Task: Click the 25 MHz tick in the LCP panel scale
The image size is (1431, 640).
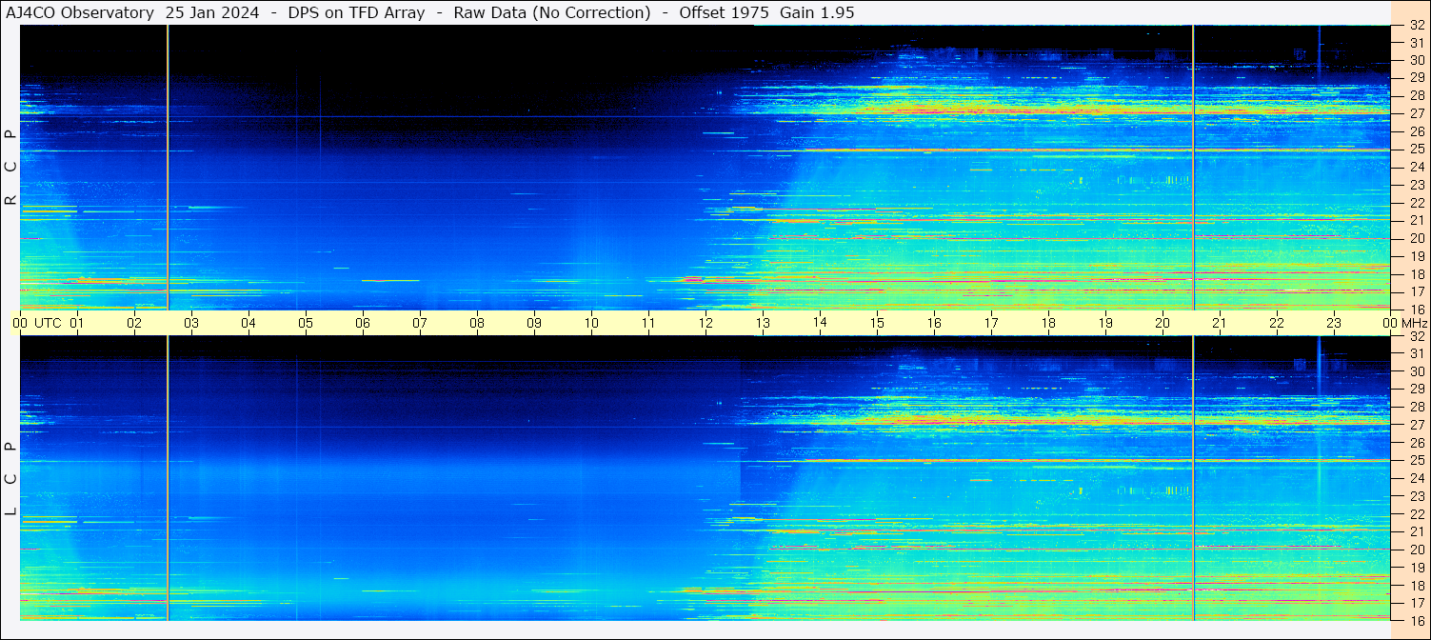Action: pyautogui.click(x=1415, y=461)
